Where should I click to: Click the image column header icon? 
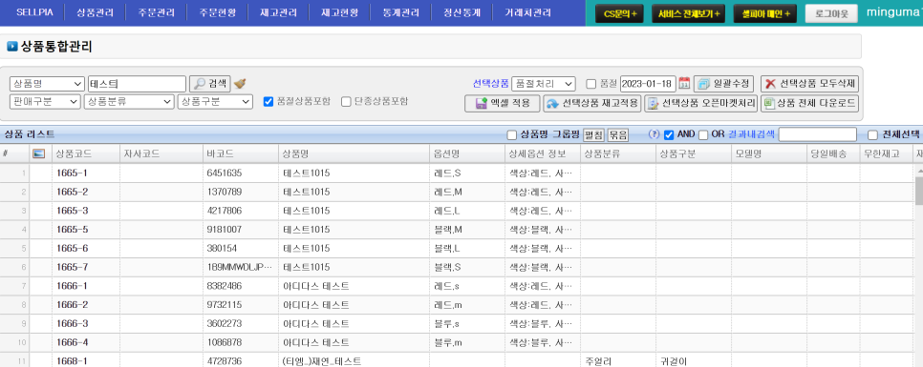point(38,153)
